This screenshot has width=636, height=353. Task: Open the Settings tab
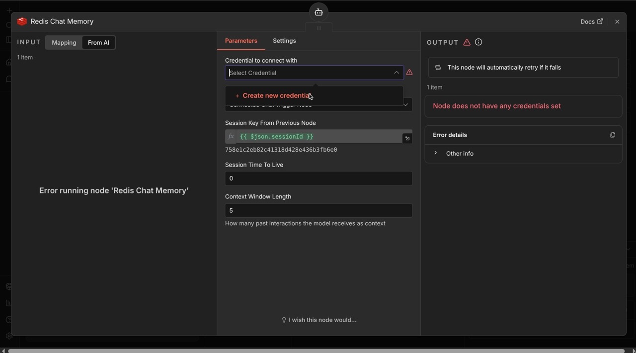click(x=284, y=41)
